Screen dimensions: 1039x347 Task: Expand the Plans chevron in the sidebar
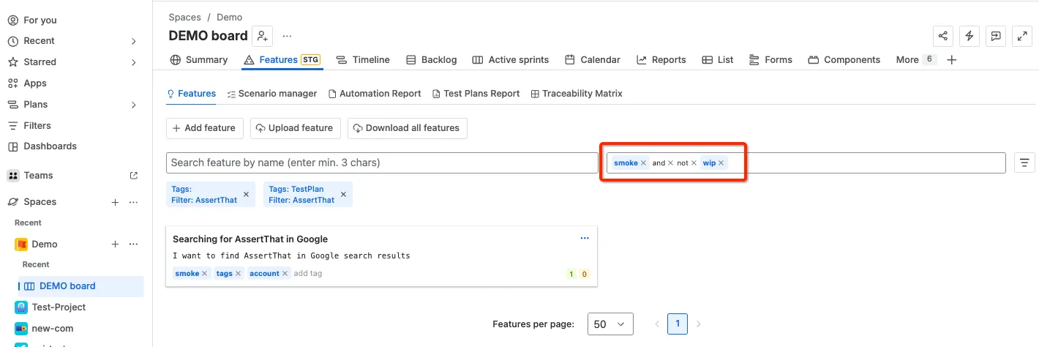click(x=133, y=105)
